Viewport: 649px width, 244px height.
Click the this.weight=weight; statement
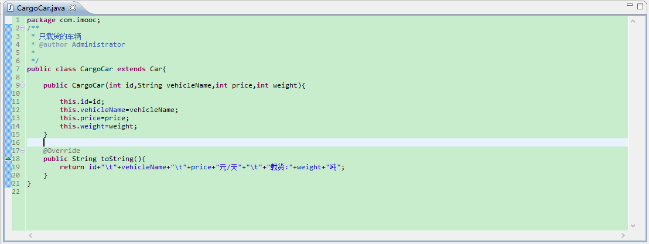coord(98,126)
